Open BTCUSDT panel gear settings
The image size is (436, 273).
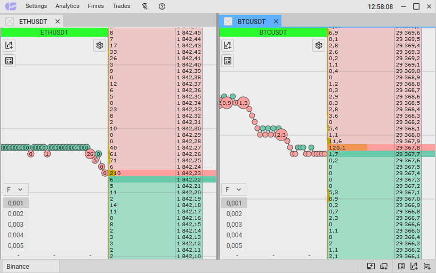318,45
